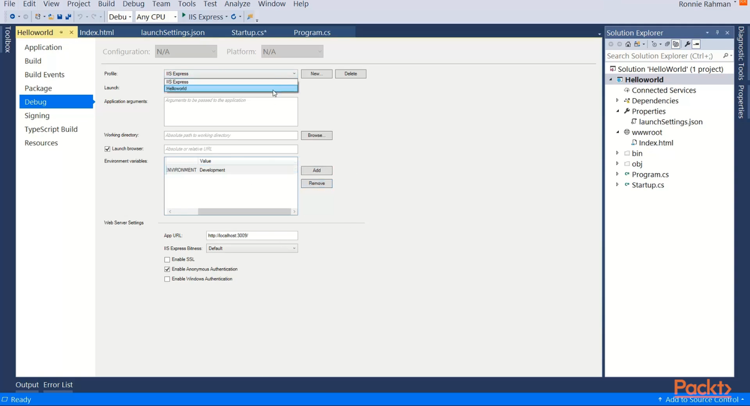750x406 pixels.
Task: Close the Helloworld properties tab
Action: point(71,32)
